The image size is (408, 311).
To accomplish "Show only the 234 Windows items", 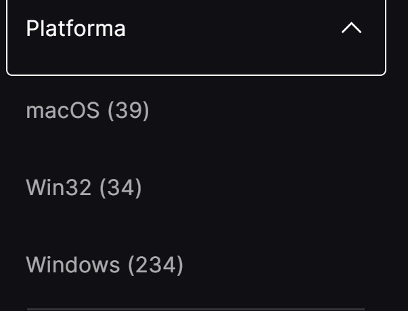I will pos(104,265).
